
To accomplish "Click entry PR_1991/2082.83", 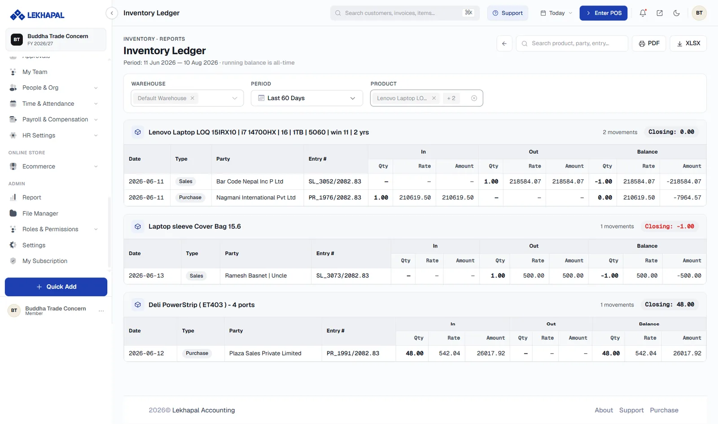I will [353, 353].
